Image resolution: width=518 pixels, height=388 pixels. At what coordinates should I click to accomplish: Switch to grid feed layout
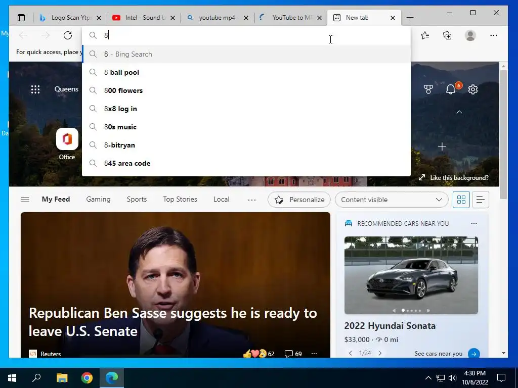click(461, 200)
